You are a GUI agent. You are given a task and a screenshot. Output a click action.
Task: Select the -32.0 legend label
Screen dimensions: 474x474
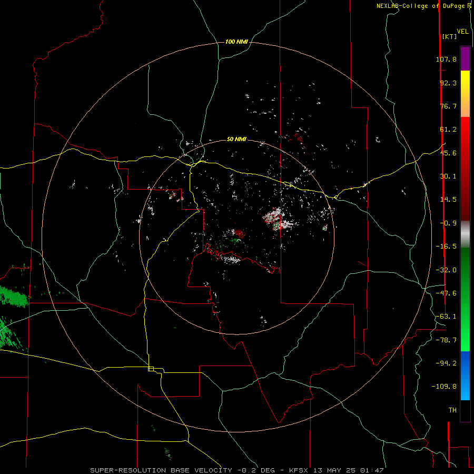[x=446, y=270]
